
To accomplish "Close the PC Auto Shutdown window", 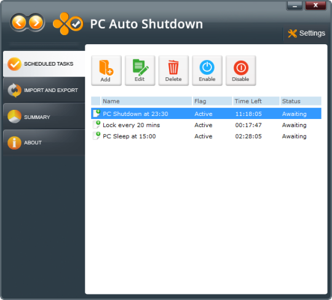I will [315, 6].
